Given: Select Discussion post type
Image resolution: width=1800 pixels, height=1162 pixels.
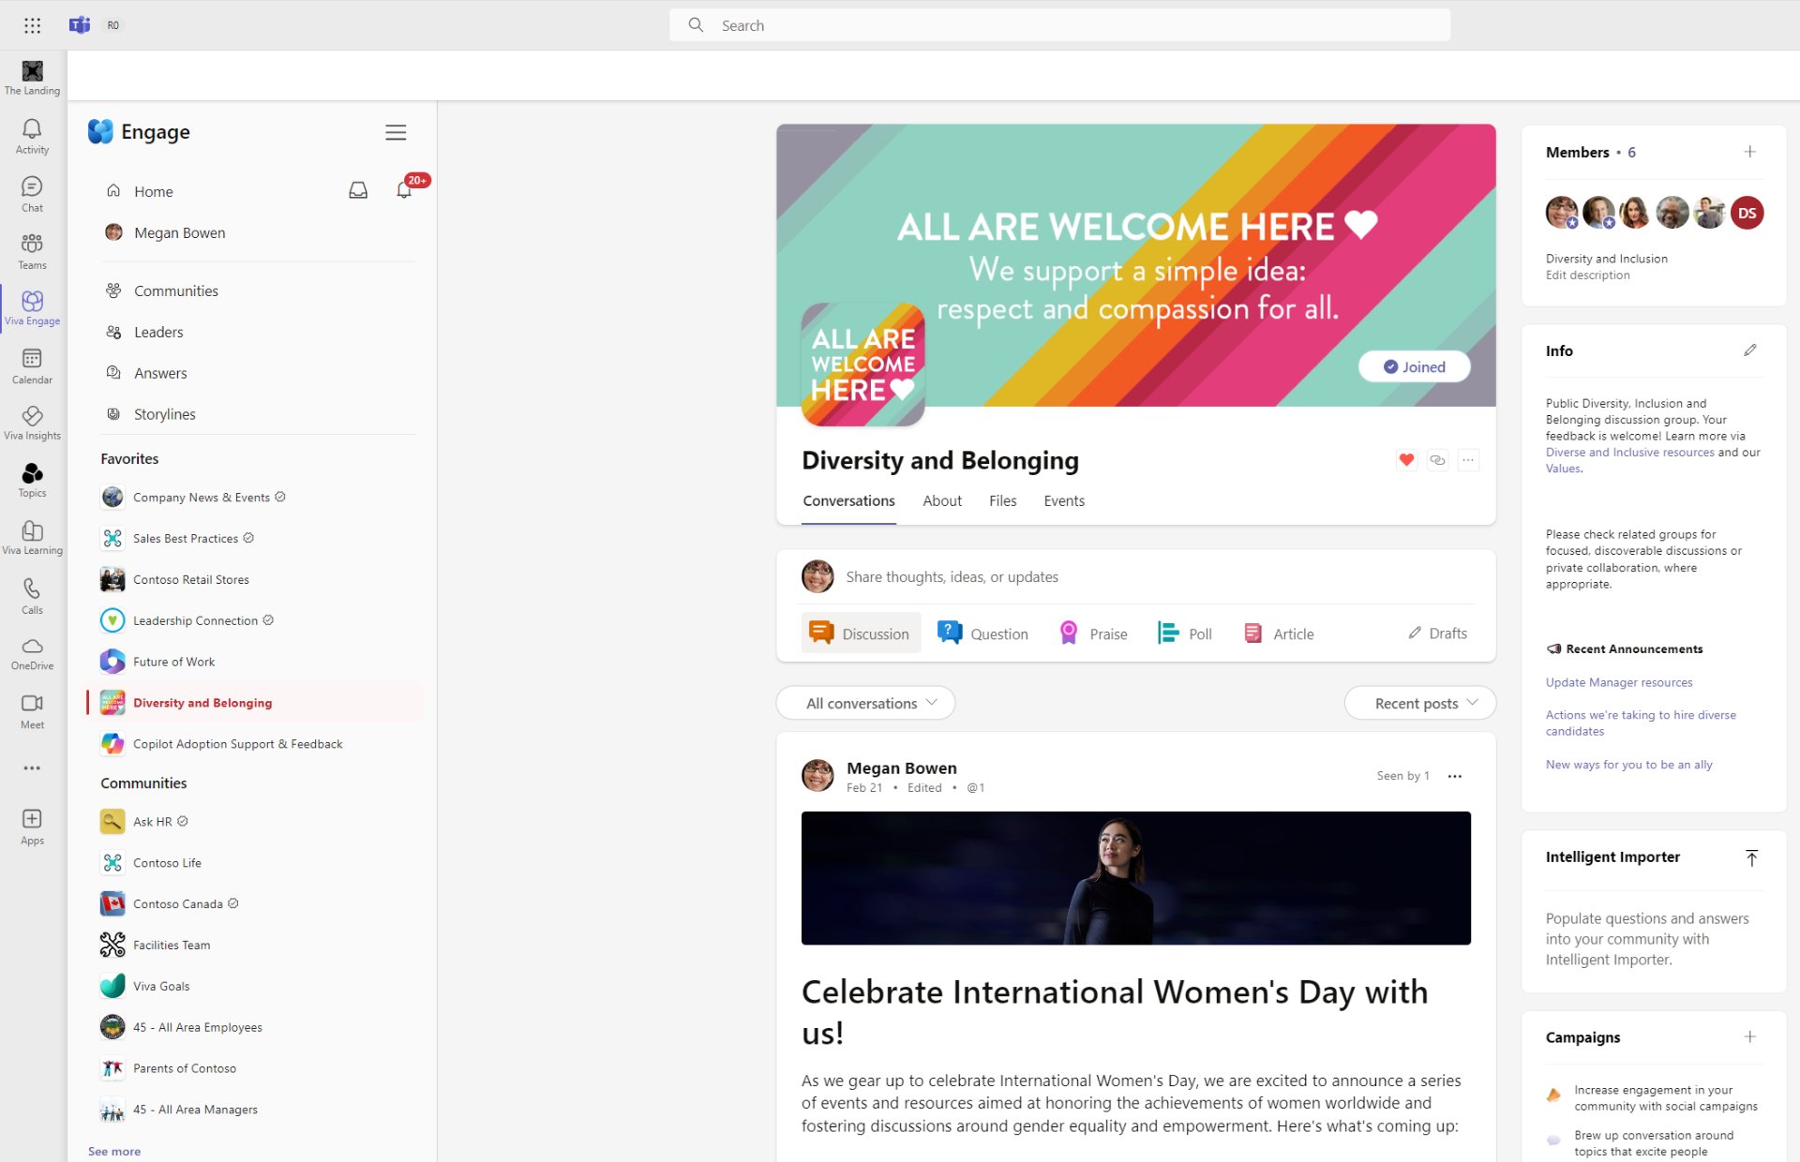Looking at the screenshot, I should click(x=861, y=633).
